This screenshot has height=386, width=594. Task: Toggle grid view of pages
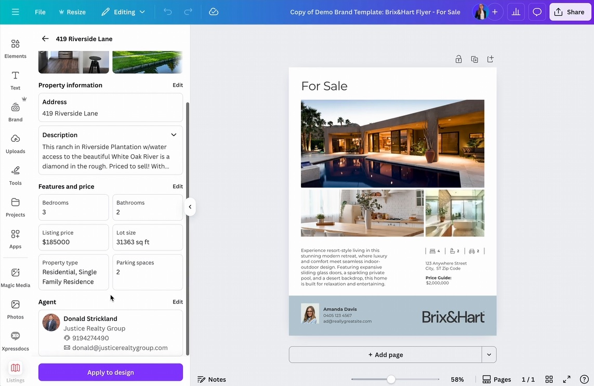pos(549,379)
